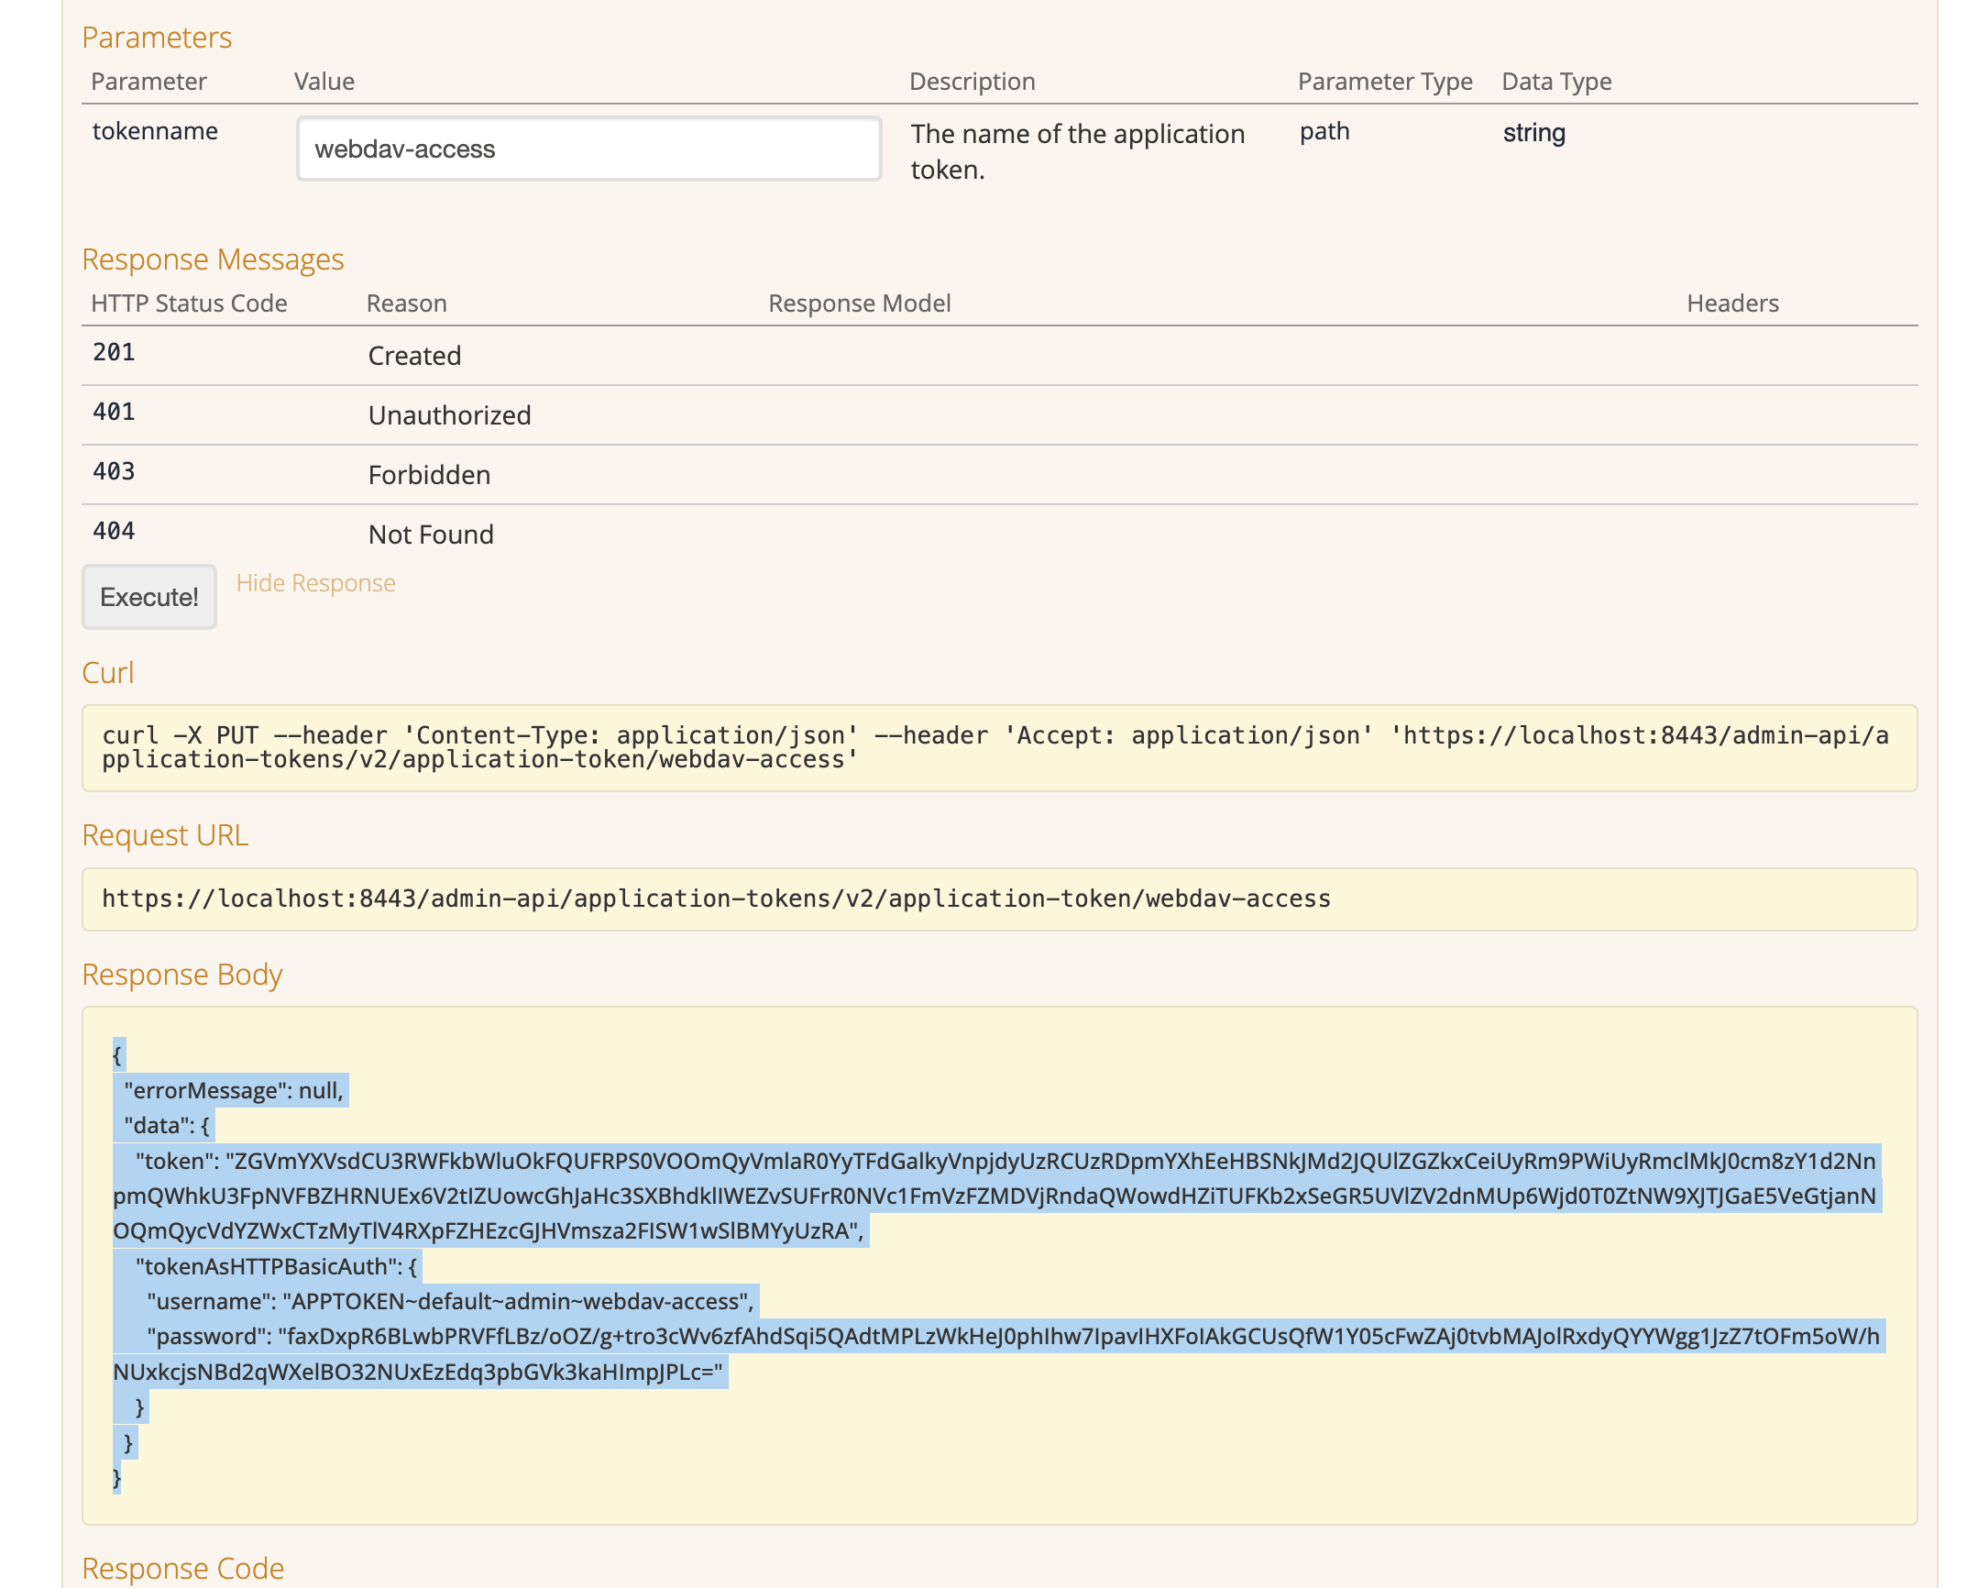Click the Response Code section heading
Image resolution: width=1967 pixels, height=1588 pixels.
tap(182, 1568)
